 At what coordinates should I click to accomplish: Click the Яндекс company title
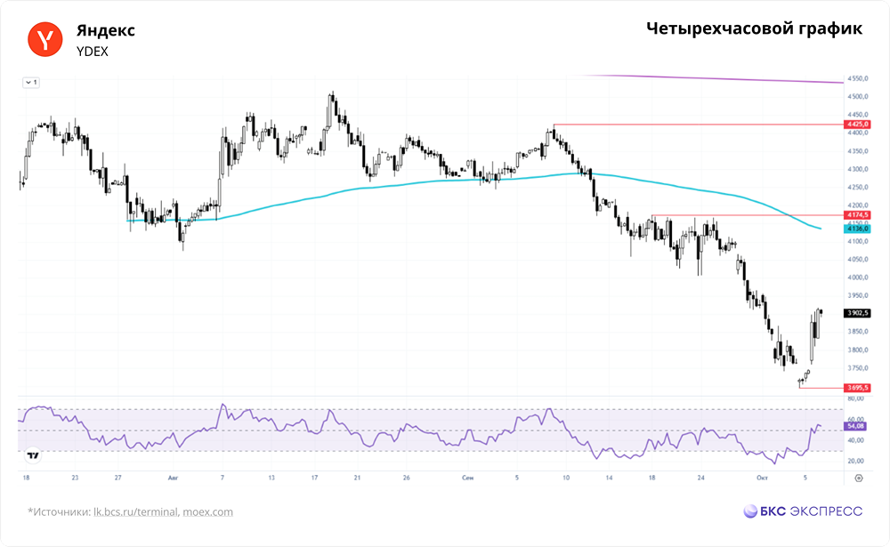tap(106, 30)
